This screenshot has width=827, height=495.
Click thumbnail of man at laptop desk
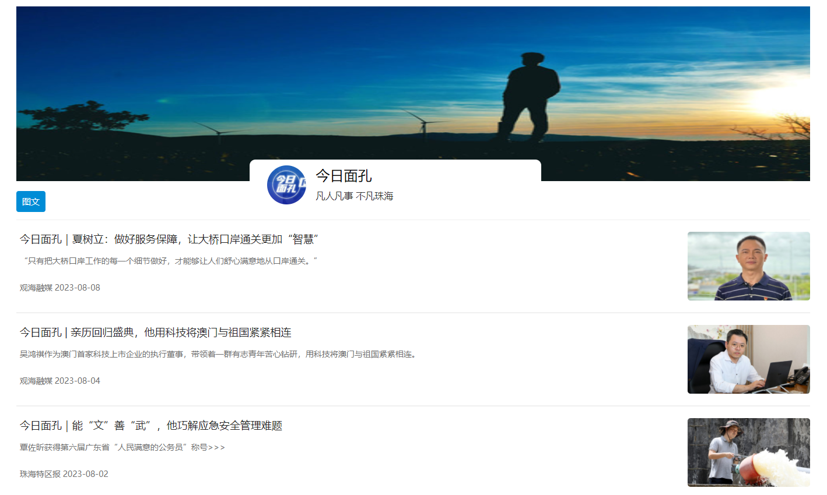click(x=749, y=359)
